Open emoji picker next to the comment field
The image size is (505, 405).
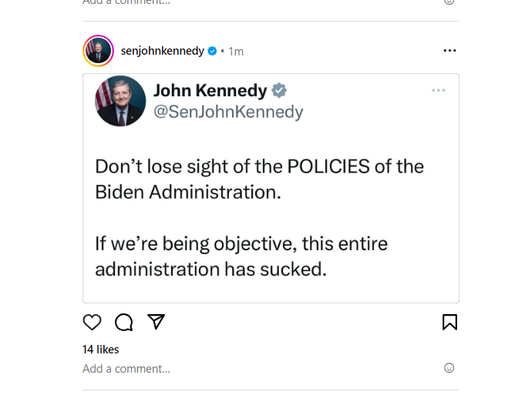[x=449, y=368]
